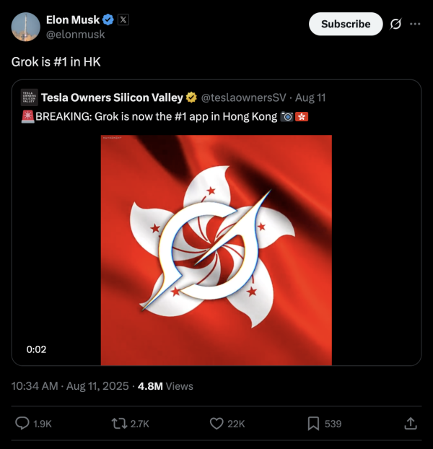The width and height of the screenshot is (433, 449).
Task: Click the X affiliation badge beside the name
Action: 123,20
